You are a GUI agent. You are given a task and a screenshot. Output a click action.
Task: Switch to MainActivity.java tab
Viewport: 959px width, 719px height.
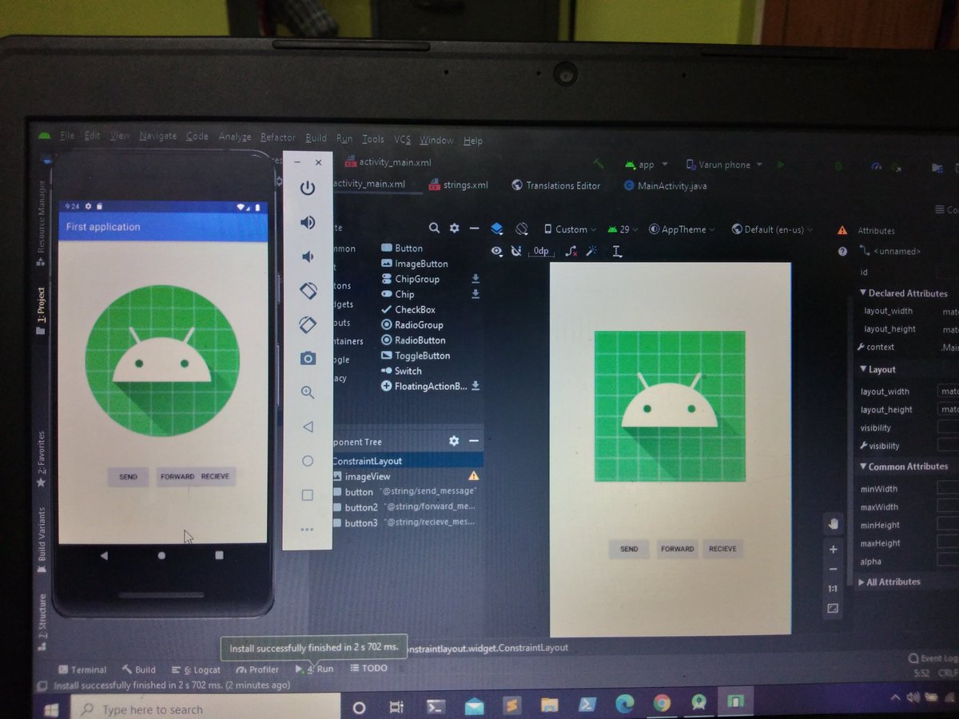point(665,185)
